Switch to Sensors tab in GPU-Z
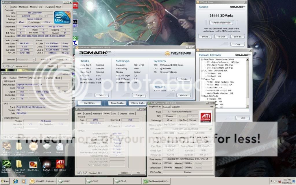296x185 pixels. tap(166, 107)
